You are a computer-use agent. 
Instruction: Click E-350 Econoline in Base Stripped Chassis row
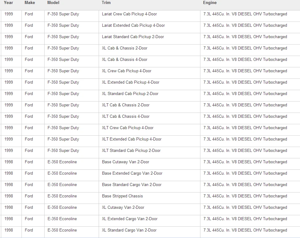62,196
